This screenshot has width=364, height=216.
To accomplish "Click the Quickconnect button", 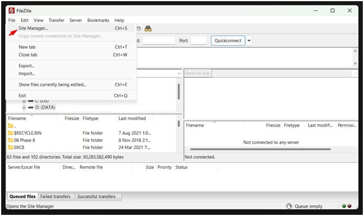I will (x=228, y=41).
